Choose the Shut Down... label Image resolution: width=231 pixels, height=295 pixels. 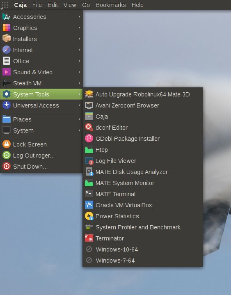coord(30,167)
